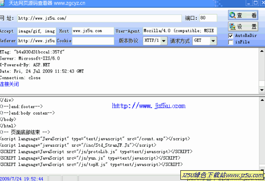265x181 pixels.
Task: Click the protoLib.js script line
Action: pos(96,152)
